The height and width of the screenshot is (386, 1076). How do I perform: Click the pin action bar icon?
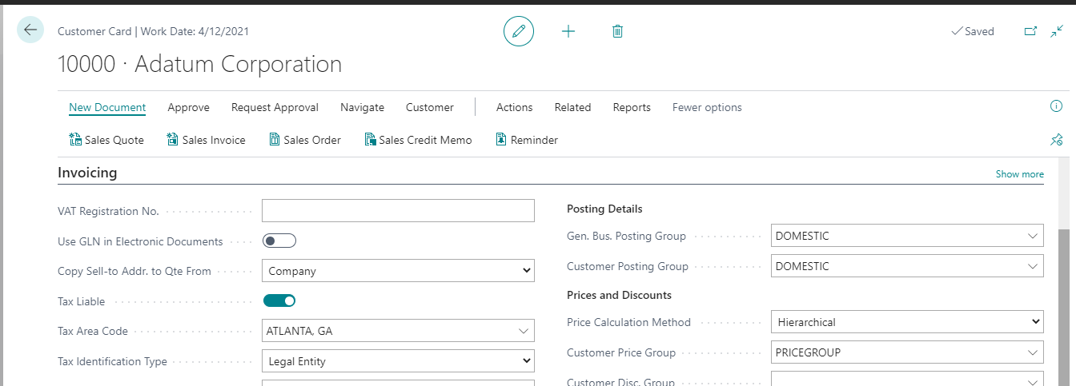tap(1056, 140)
